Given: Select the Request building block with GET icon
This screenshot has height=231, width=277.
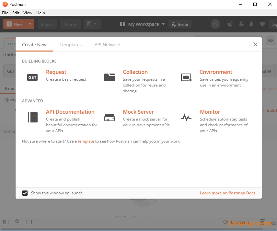Looking at the screenshot, I should tap(32, 77).
